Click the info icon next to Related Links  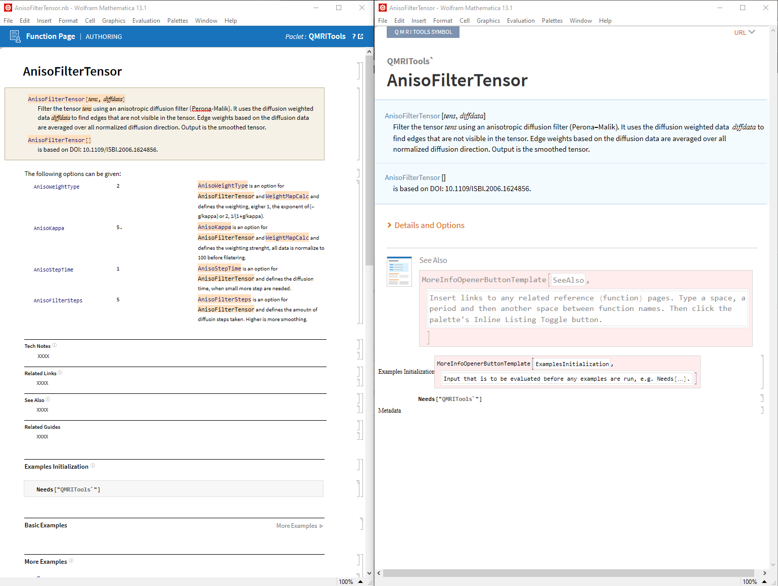tap(60, 373)
